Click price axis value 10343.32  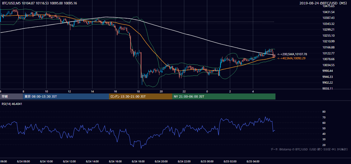(328, 24)
